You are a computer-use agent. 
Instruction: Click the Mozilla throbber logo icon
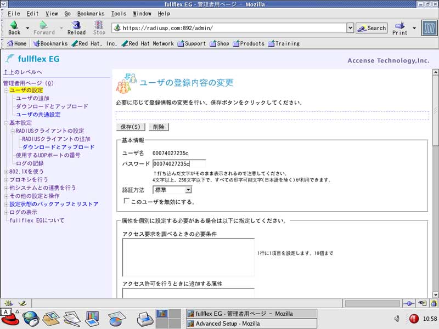tap(429, 28)
